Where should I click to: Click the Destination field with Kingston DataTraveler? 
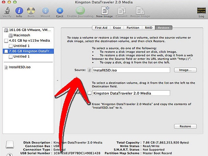coord(131,93)
